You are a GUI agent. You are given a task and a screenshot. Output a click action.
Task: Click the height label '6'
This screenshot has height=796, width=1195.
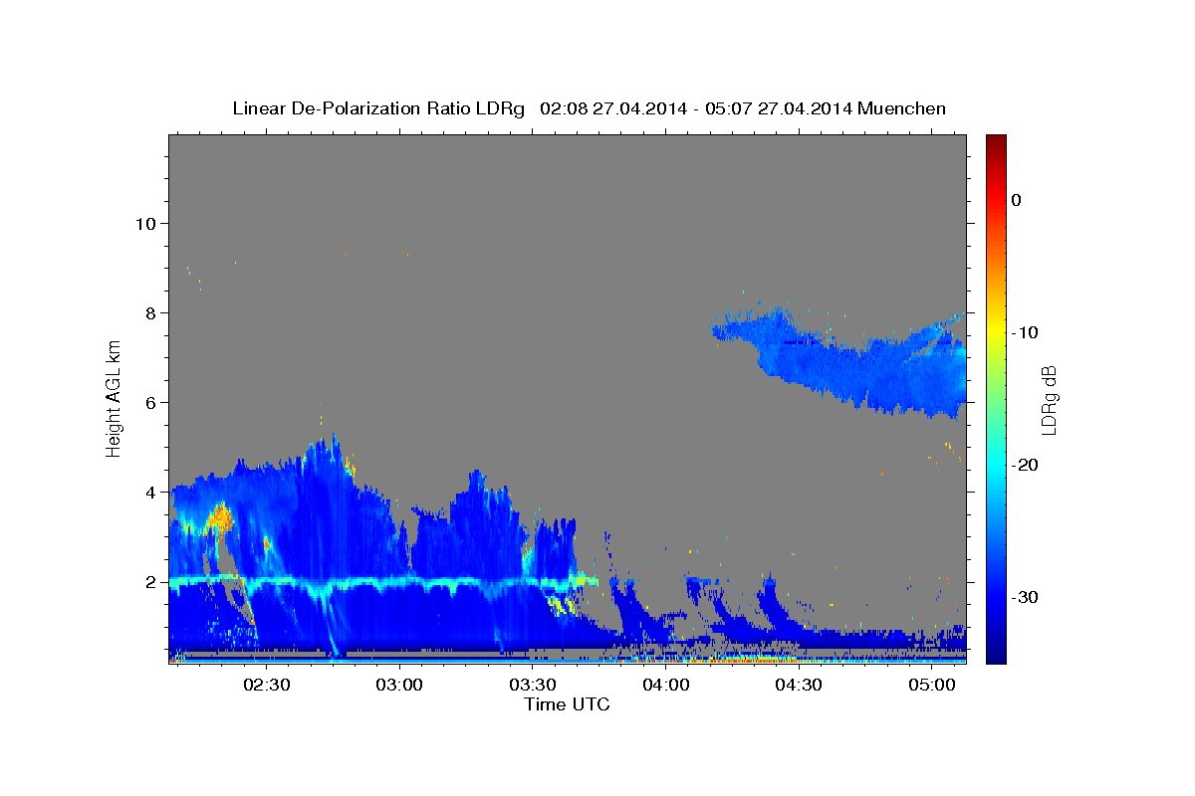pos(149,402)
